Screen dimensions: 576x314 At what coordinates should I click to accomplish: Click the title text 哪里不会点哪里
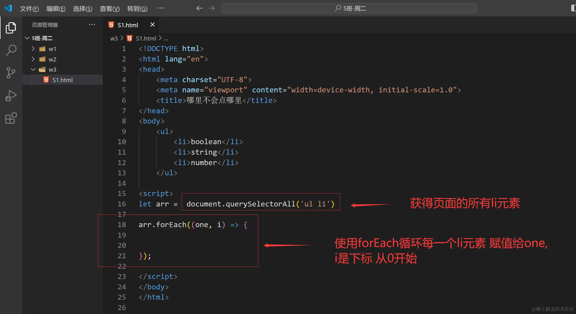(214, 100)
